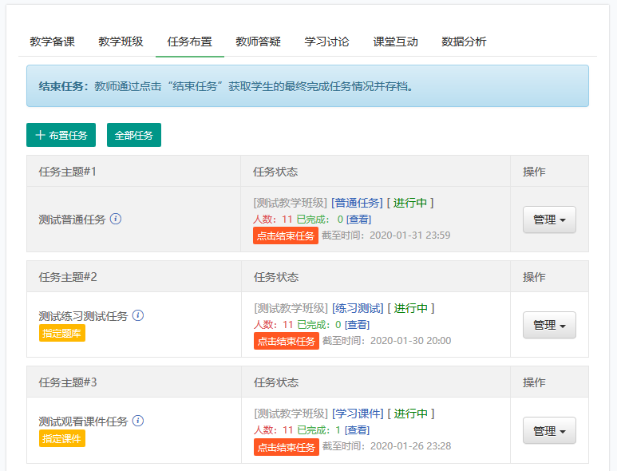The height and width of the screenshot is (471, 617).
Task: Open 管理 dropdown for task #1
Action: point(549,220)
